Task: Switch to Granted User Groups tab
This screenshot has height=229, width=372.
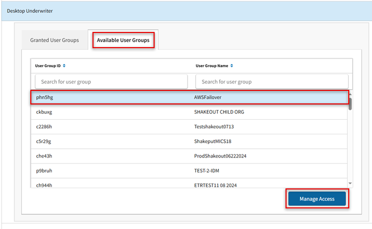Action: click(x=54, y=40)
